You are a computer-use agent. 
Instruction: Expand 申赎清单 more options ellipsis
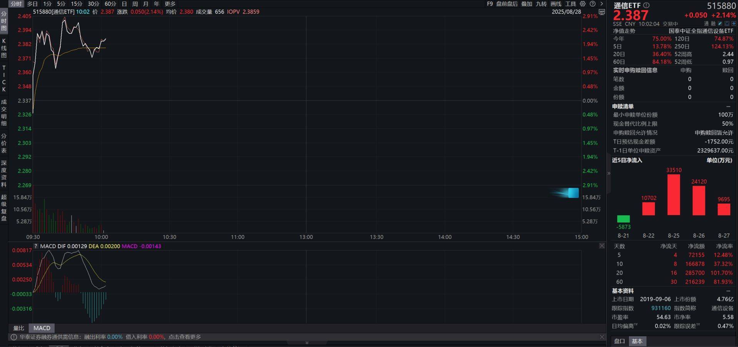[x=728, y=106]
